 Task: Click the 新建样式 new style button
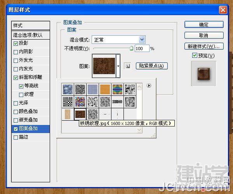(204, 47)
